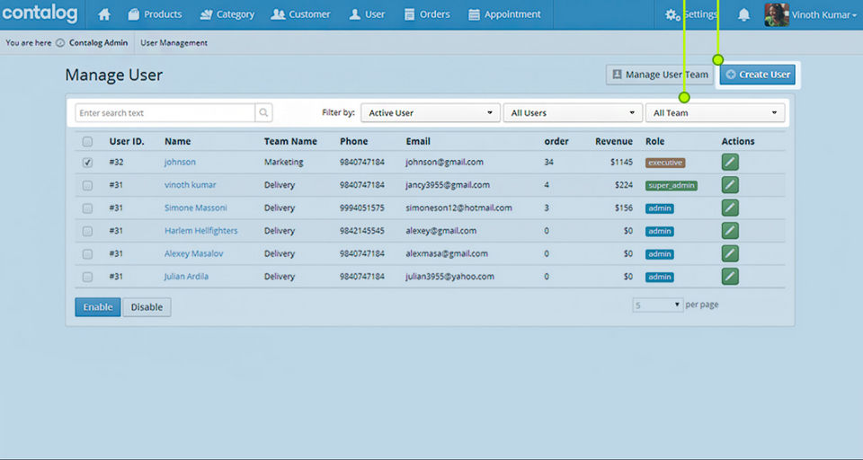Click the executive role badge
The height and width of the screenshot is (460, 863).
click(x=665, y=163)
